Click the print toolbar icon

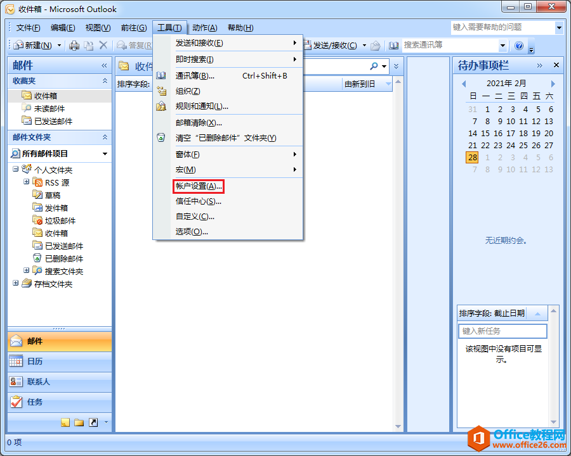tap(74, 46)
